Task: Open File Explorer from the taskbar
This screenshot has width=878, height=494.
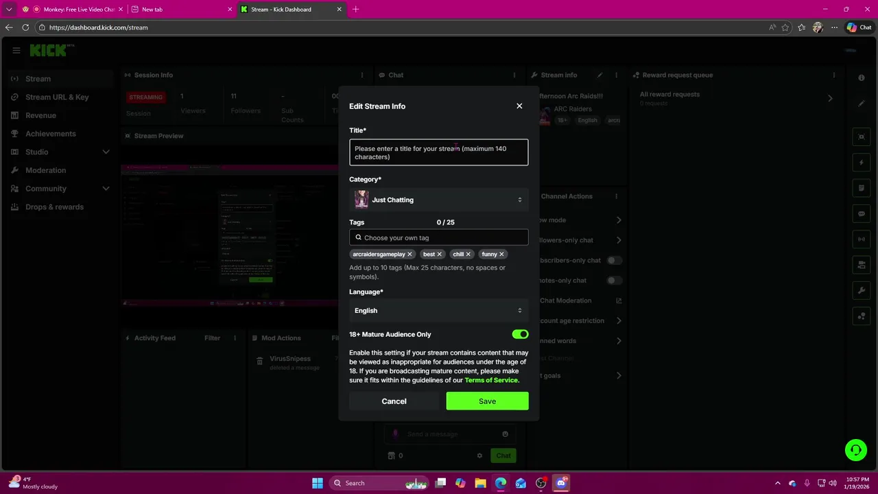Action: click(480, 483)
